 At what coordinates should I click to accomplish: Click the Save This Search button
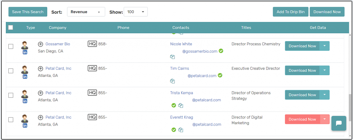click(28, 12)
